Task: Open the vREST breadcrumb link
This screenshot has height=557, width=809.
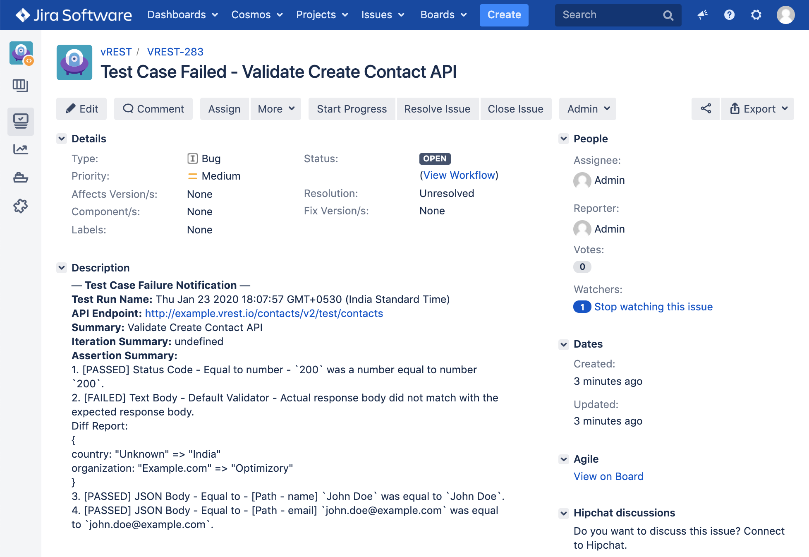Action: point(116,52)
